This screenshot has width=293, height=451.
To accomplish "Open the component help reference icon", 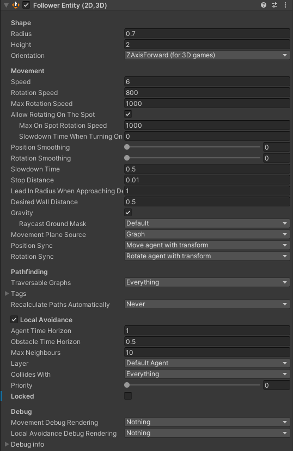I will coord(264,5).
